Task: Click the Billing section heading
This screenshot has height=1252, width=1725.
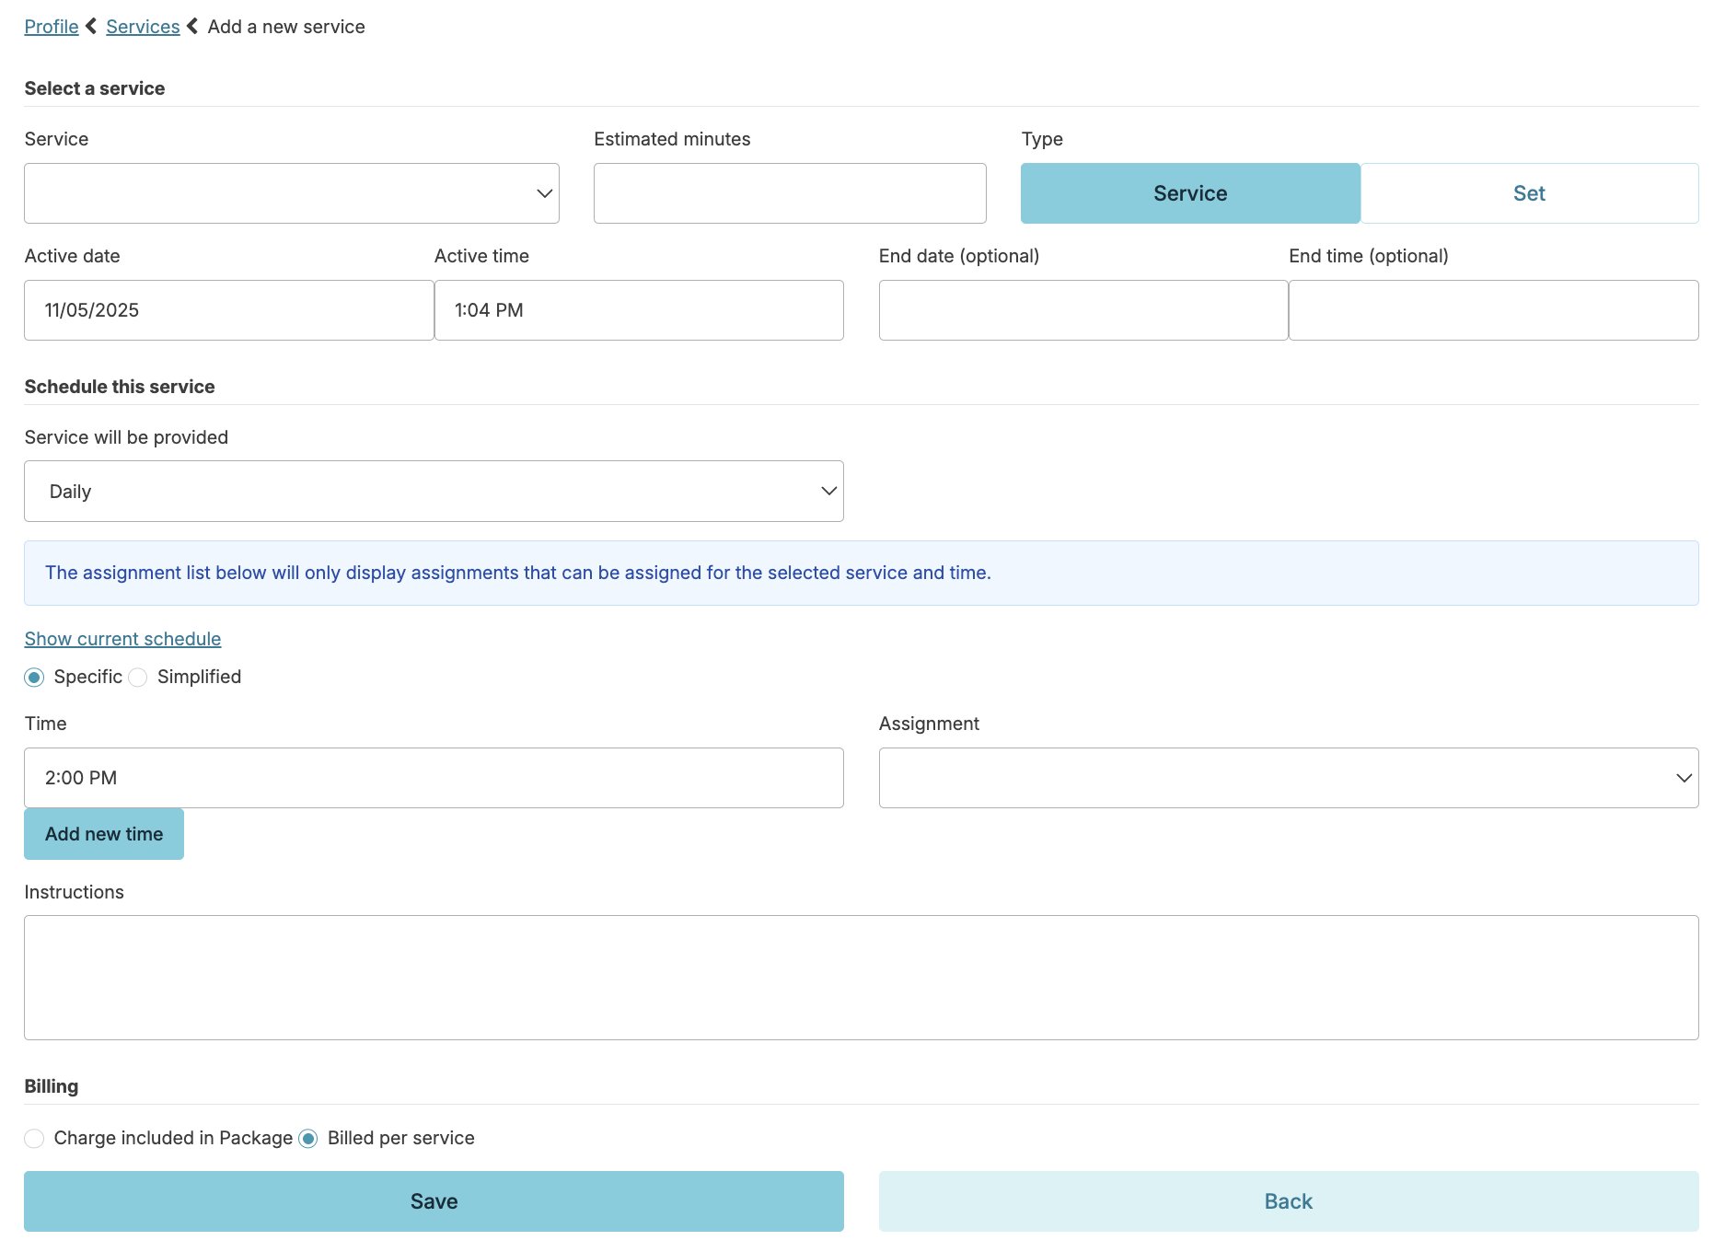Action: (x=52, y=1086)
